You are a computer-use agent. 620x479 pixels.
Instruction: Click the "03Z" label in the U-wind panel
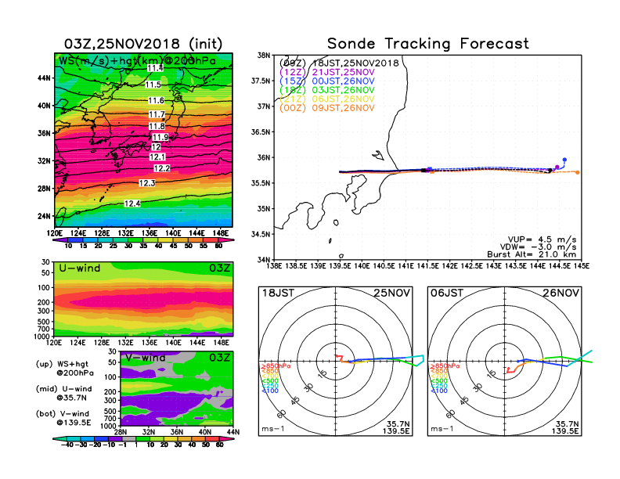tap(219, 268)
